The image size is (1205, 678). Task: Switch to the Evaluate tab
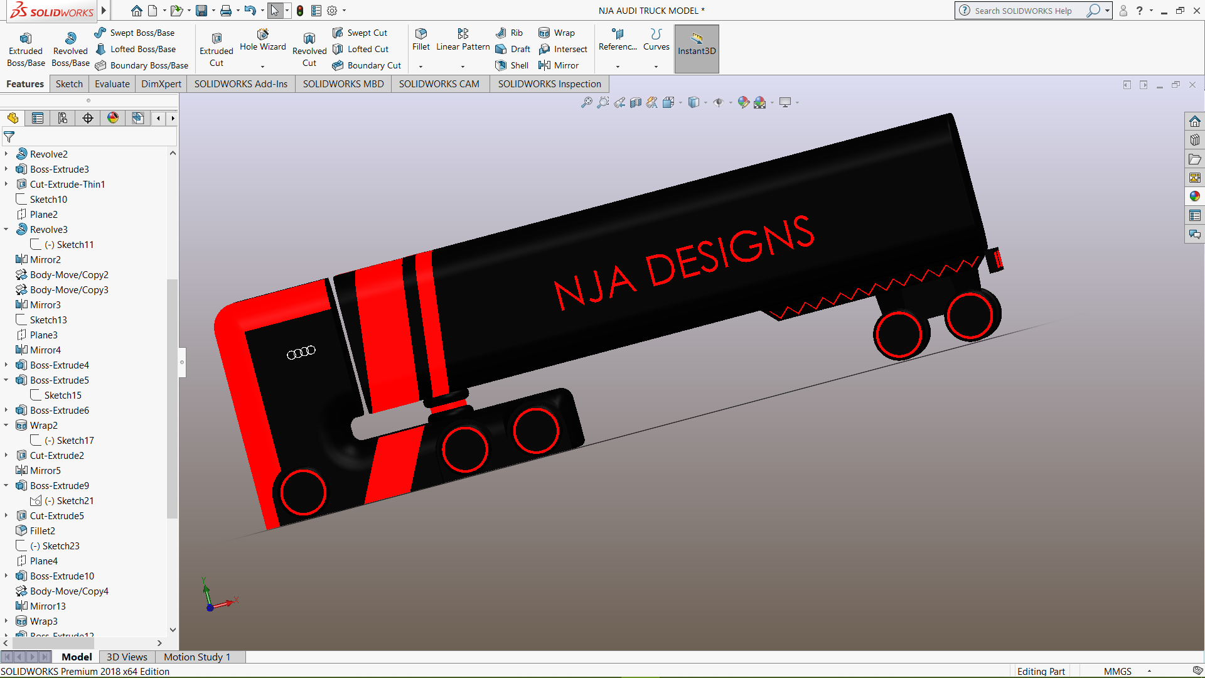(112, 84)
